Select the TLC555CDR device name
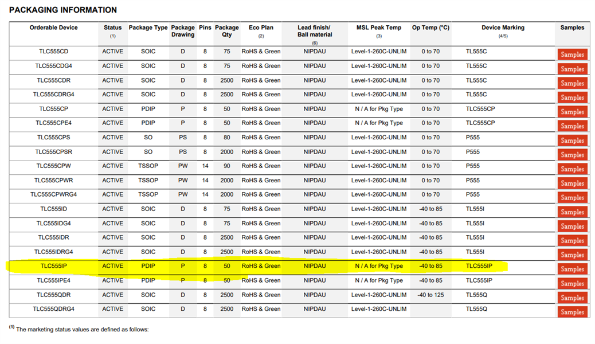This screenshot has width=595, height=344. click(53, 80)
